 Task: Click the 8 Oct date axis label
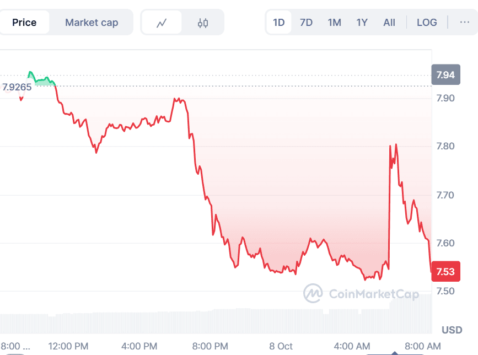click(x=281, y=346)
